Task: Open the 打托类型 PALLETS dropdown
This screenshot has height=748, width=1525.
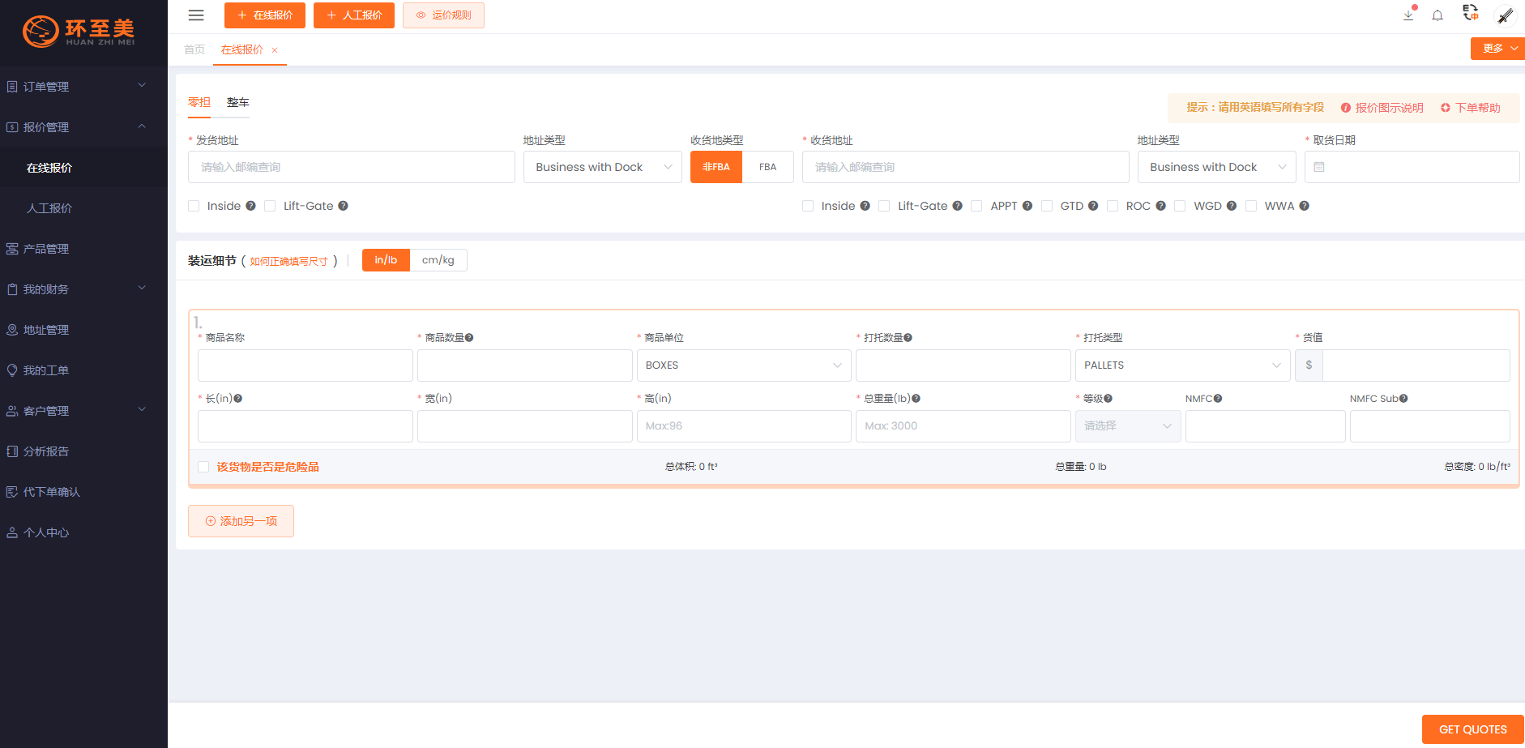Action: [x=1182, y=365]
